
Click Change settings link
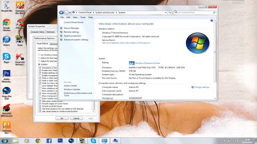[202, 87]
